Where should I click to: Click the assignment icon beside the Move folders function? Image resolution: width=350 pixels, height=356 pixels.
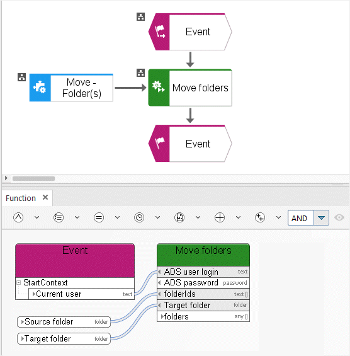140,72
